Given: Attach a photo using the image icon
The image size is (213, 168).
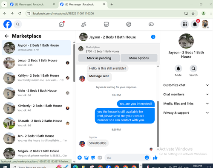Looking at the screenshot, I should 86,157.
